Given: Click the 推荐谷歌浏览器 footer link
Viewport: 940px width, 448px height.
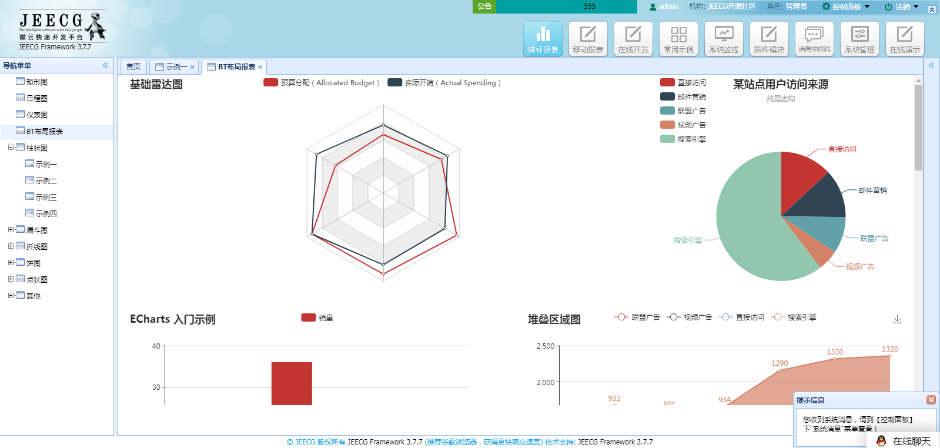Looking at the screenshot, I should click(484, 442).
